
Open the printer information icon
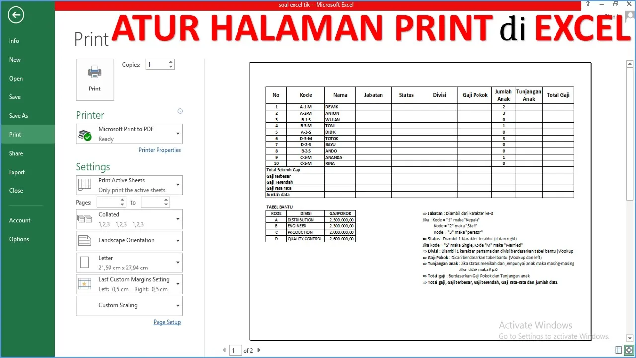pos(180,111)
